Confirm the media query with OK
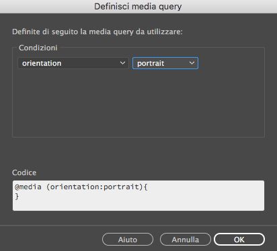The width and height of the screenshot is (277, 251). click(239, 240)
